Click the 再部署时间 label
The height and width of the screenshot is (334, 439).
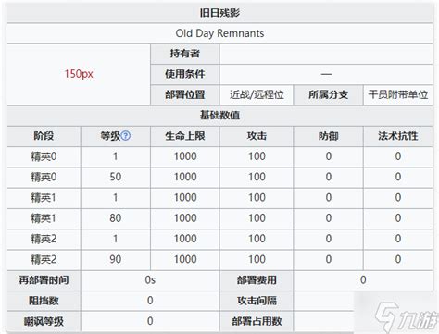pyautogui.click(x=44, y=280)
